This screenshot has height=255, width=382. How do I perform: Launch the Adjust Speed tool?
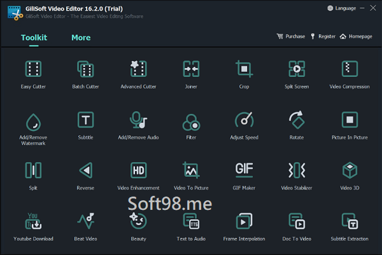(244, 125)
